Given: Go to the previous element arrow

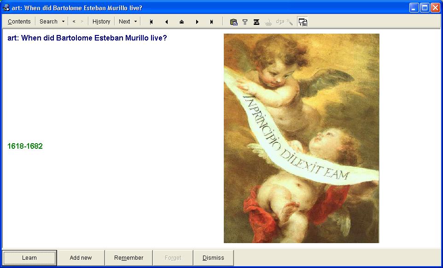Looking at the screenshot, I should click(x=166, y=22).
